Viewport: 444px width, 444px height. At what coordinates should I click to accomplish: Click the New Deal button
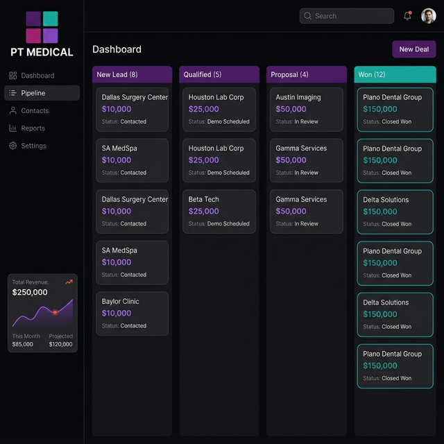click(x=414, y=49)
